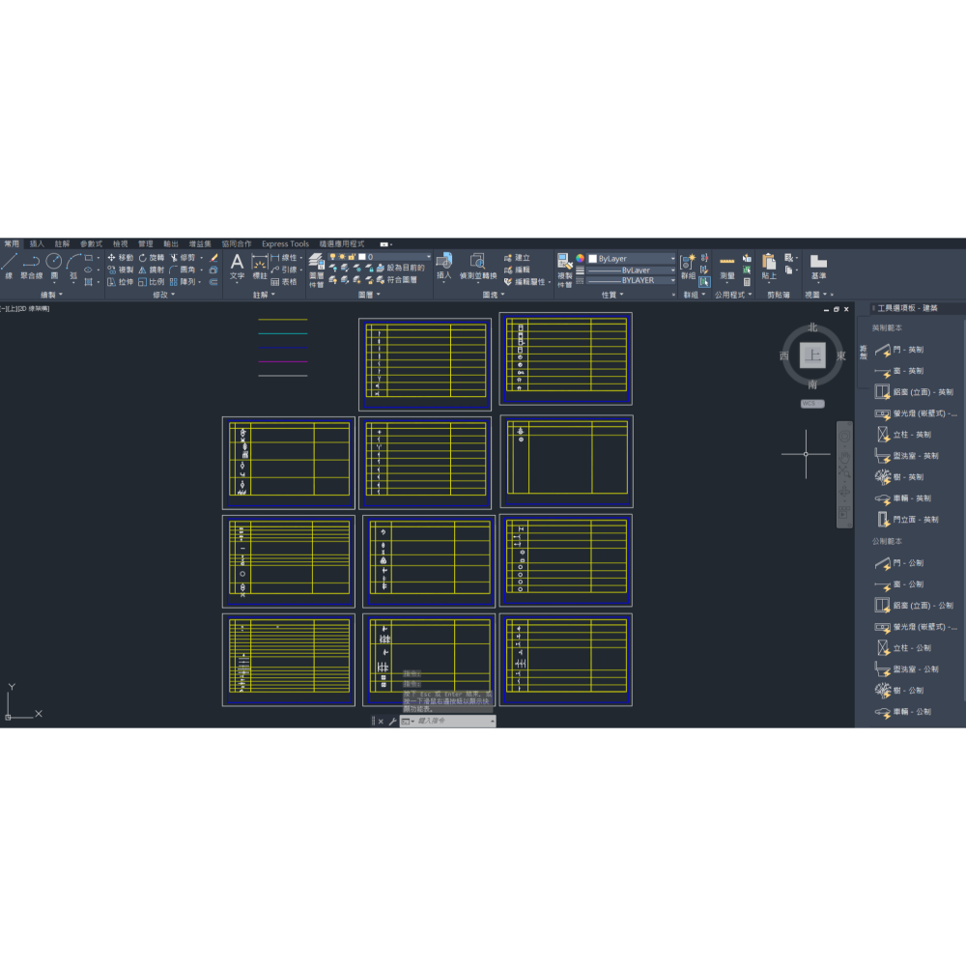Open the Express Tools ribbon tab
This screenshot has height=966, width=966.
(284, 243)
